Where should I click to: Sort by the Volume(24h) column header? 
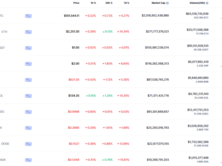point(197,3)
